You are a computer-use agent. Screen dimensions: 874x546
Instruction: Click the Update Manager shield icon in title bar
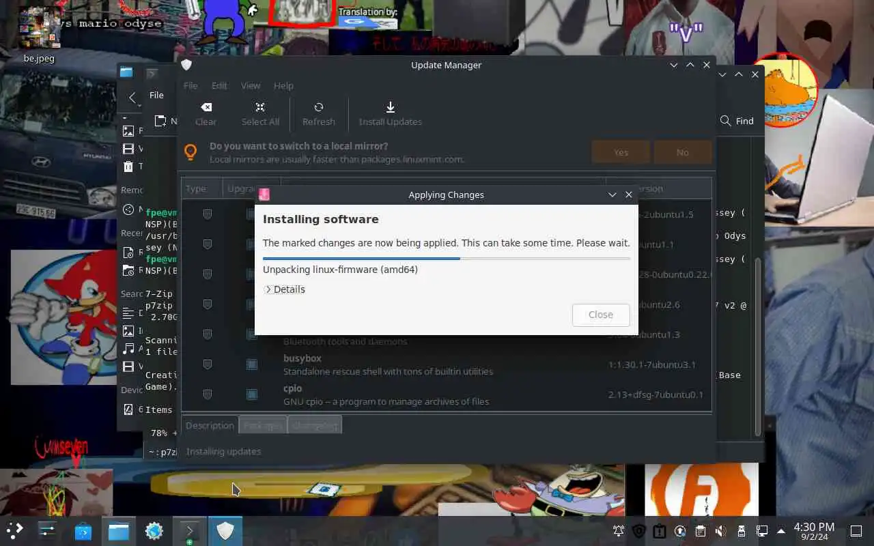(x=186, y=65)
